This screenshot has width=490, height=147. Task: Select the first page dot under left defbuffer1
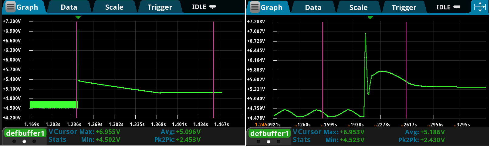(x=14, y=141)
